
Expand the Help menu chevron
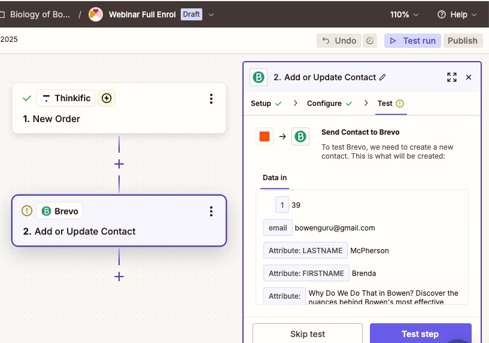[474, 14]
